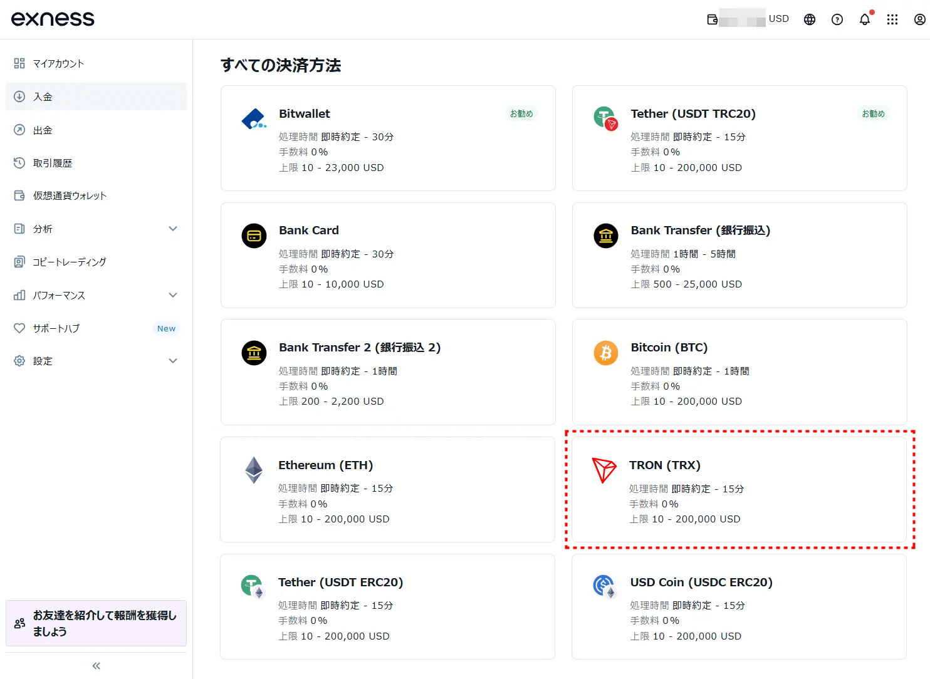Image resolution: width=930 pixels, height=679 pixels.
Task: Click the 分析 analysis icon
Action: tap(19, 229)
